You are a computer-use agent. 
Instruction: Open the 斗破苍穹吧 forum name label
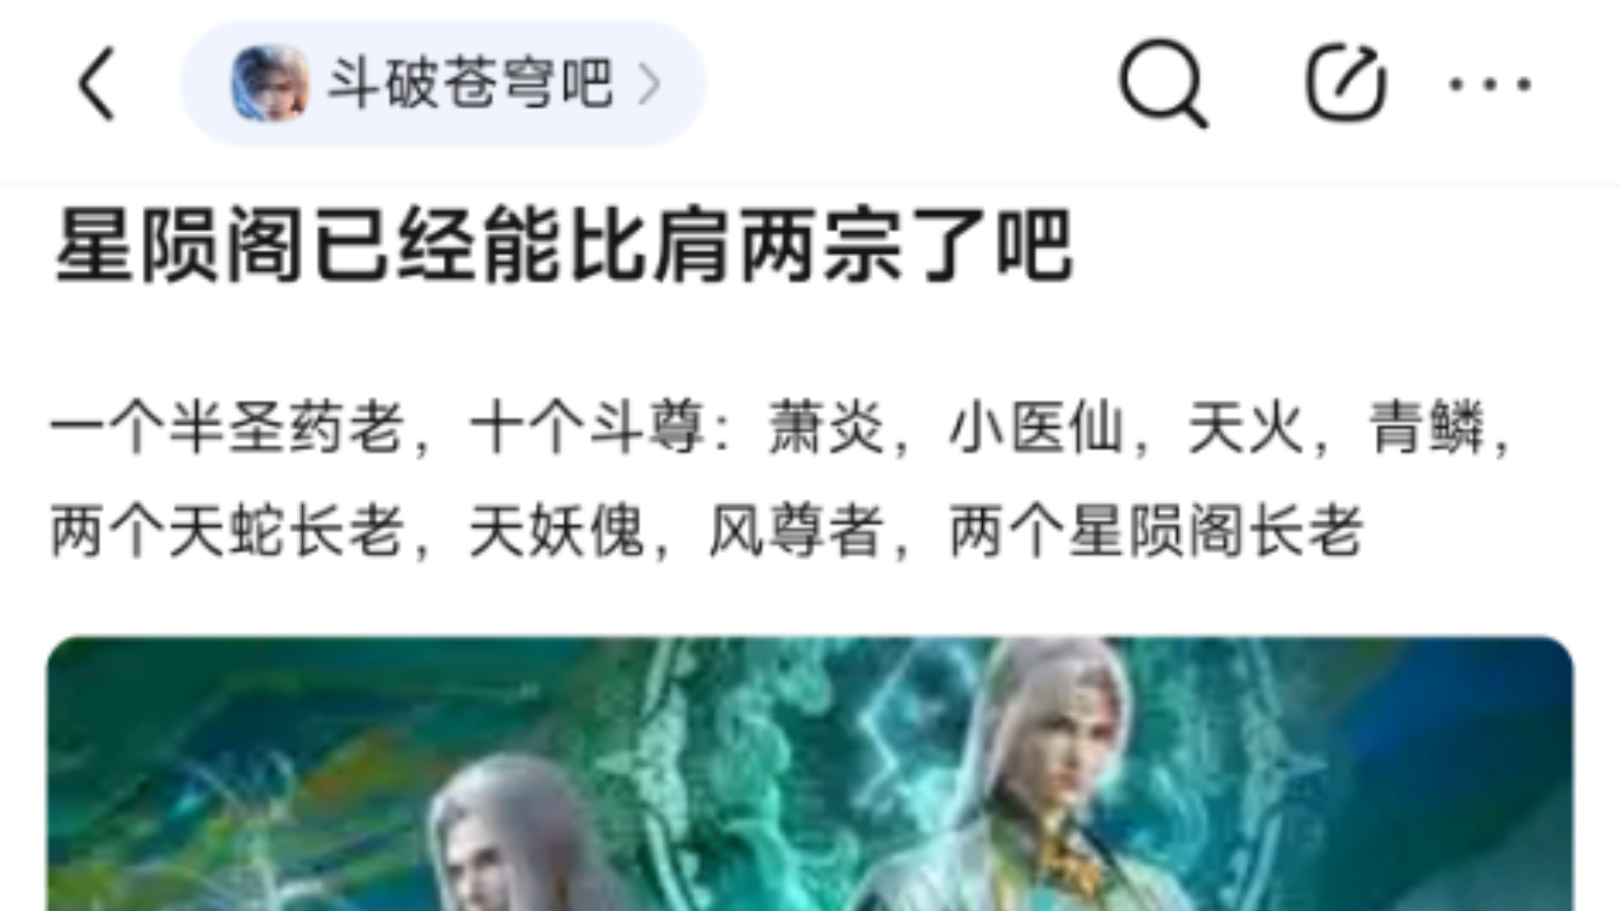470,84
